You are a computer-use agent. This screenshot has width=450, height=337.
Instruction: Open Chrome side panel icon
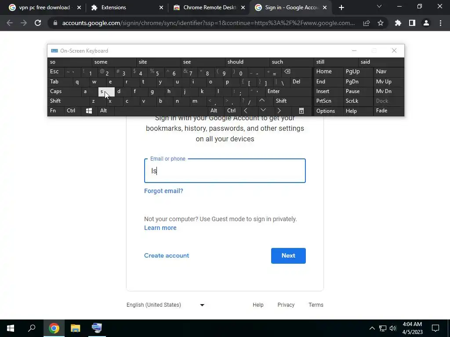pyautogui.click(x=412, y=23)
